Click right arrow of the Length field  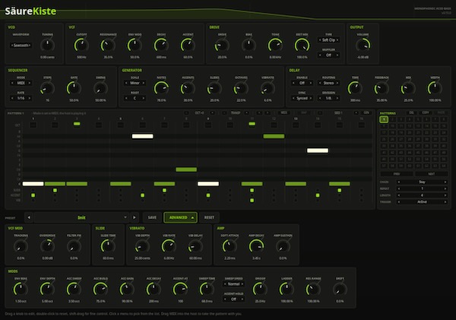445,195
